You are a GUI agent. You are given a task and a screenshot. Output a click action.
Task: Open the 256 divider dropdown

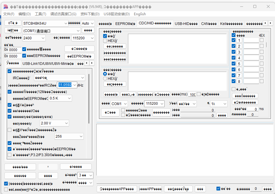click(69, 136)
